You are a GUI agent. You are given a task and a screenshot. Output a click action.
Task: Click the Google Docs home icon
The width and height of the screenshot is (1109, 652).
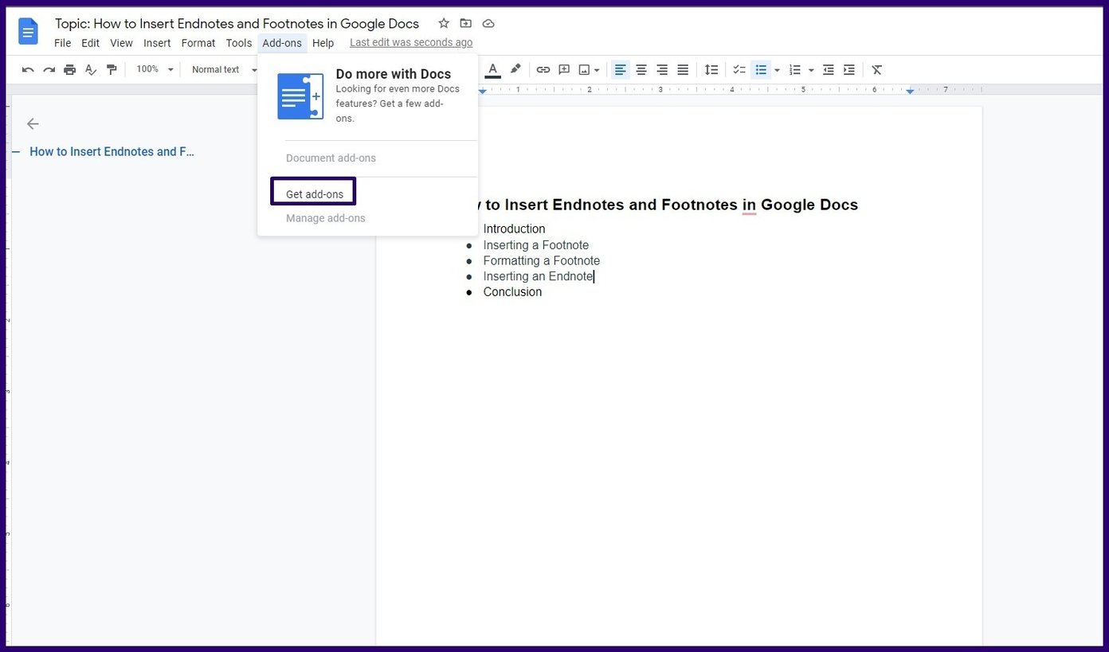click(x=29, y=32)
